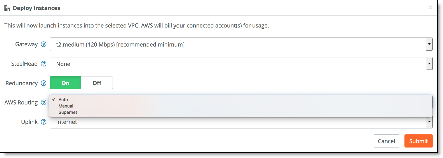Open the Uplink dropdown showing Internet
Viewport: 443px width, 158px height.
241,122
